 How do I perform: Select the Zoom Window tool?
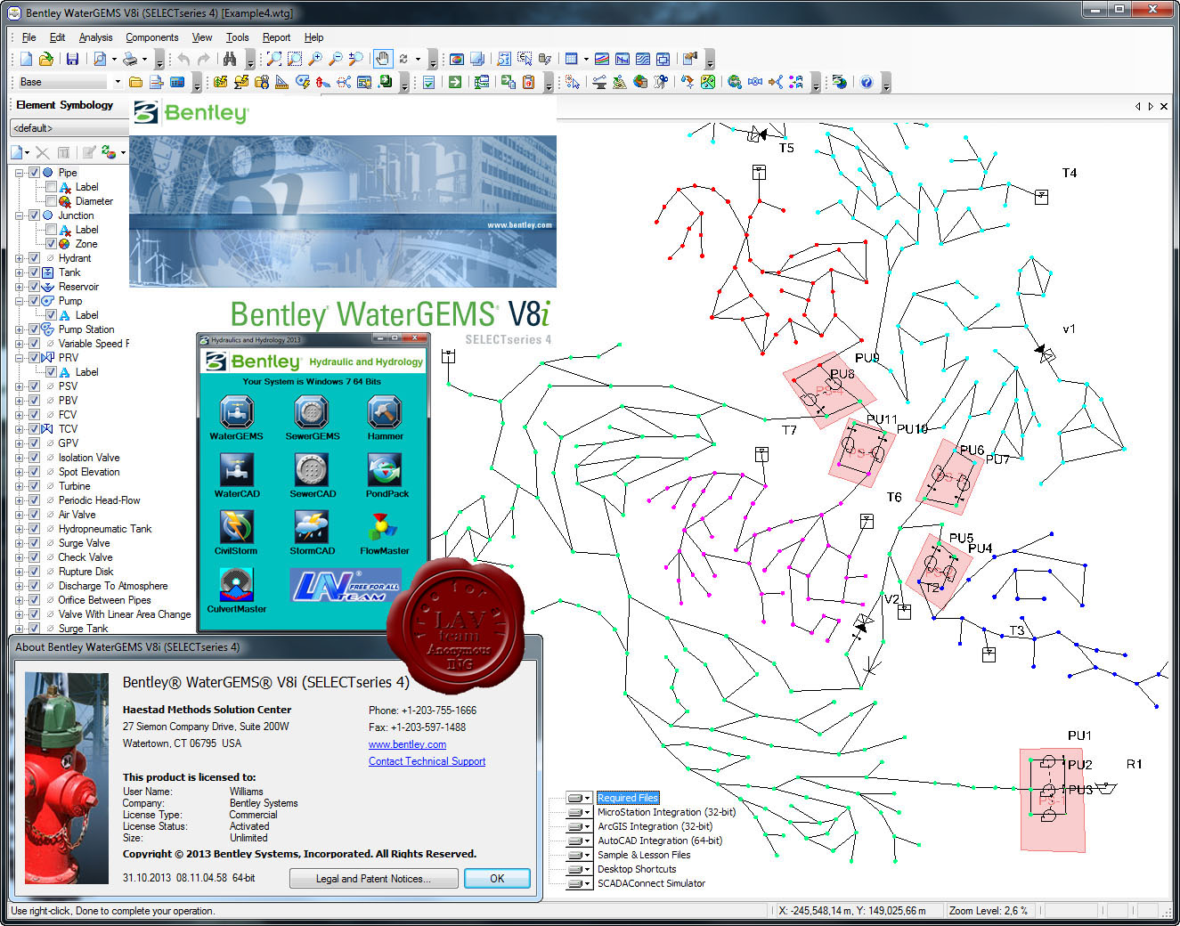coord(295,59)
